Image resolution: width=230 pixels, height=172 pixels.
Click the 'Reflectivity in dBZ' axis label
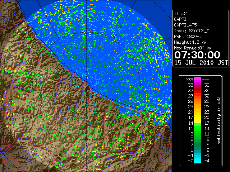(218, 120)
